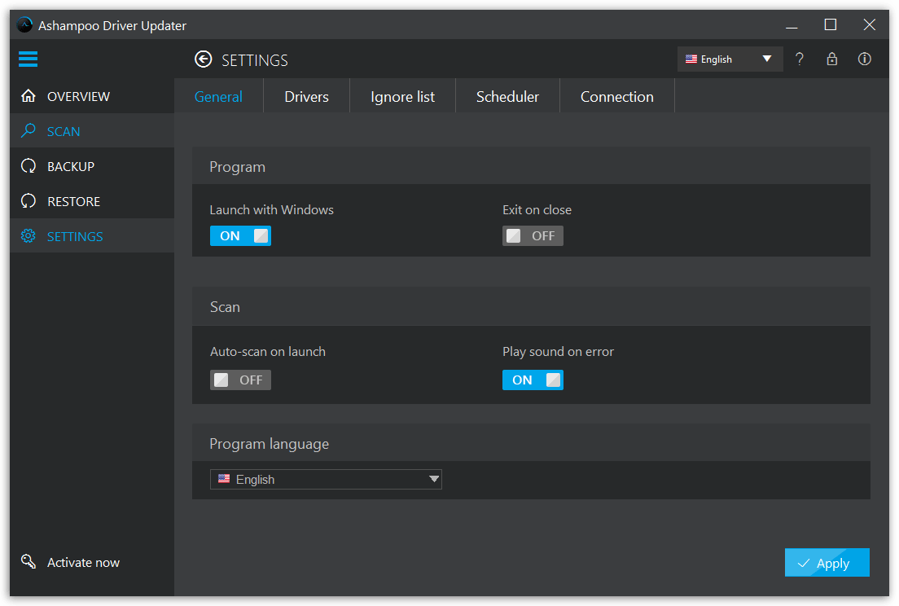Viewport: 899px width, 606px height.
Task: Click the lock icon in the header
Action: (831, 59)
